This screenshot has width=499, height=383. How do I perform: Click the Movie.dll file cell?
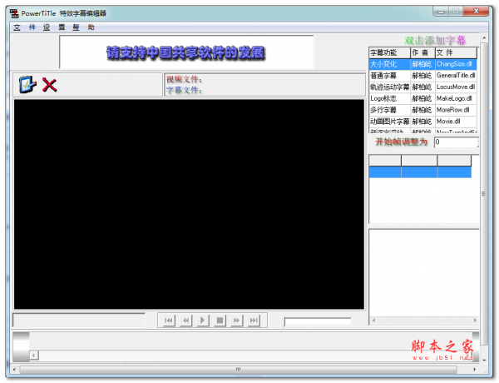(x=456, y=122)
